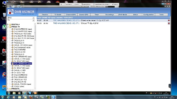This screenshot has width=177, height=99.
Task: Select YOMVI (dos) channel
Action: (x=19, y=86)
